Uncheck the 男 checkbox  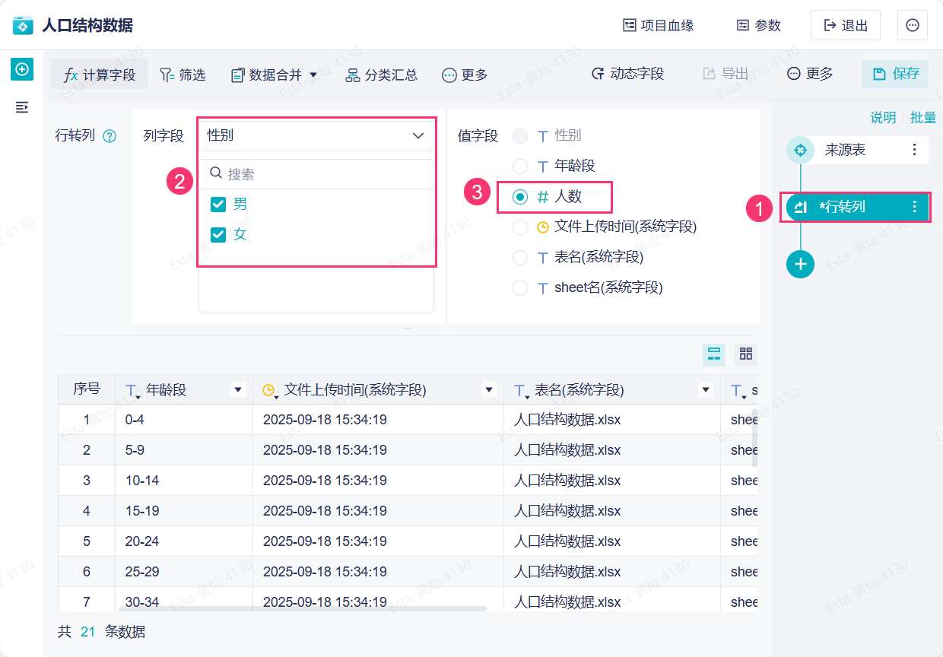tap(218, 205)
